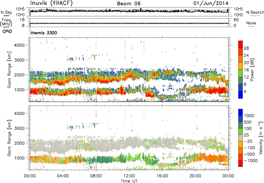Click the "2000" tick of the velocity panel
Viewport: 264px width, 183px height.
19,143
